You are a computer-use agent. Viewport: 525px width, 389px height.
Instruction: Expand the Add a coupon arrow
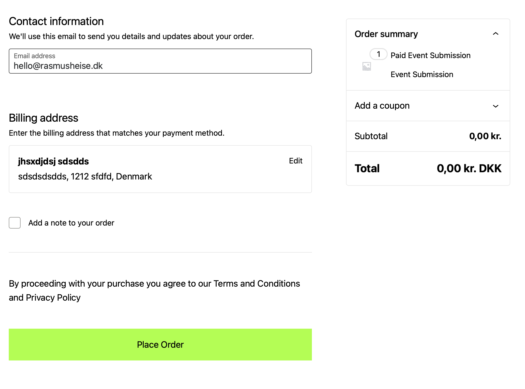495,106
